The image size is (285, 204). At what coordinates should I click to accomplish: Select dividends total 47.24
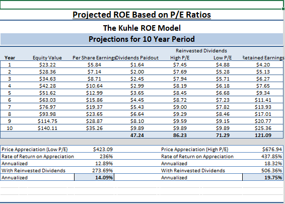pos(137,135)
